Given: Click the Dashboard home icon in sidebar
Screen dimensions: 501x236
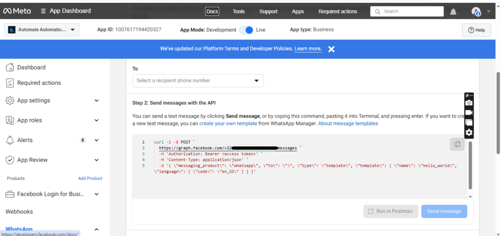Looking at the screenshot, I should 10,68.
